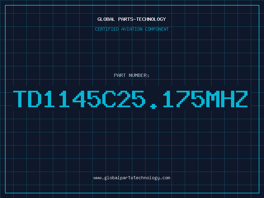Open the www.globalpartstechnology.com link
The width and height of the screenshot is (264, 198).
click(132, 178)
